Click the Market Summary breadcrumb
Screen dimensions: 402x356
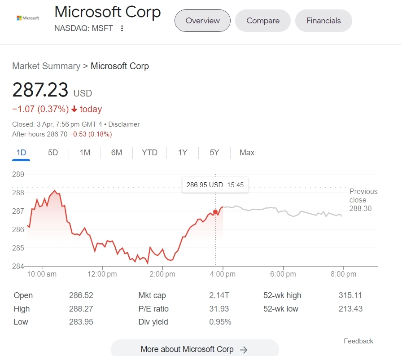pos(46,66)
